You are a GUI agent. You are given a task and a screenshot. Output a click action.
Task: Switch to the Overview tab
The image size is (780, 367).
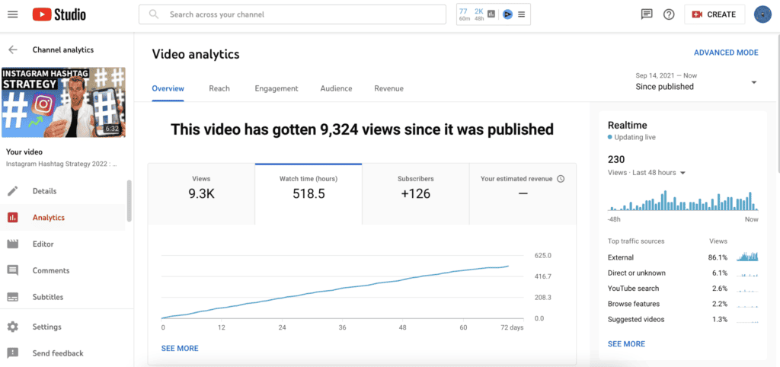(168, 88)
